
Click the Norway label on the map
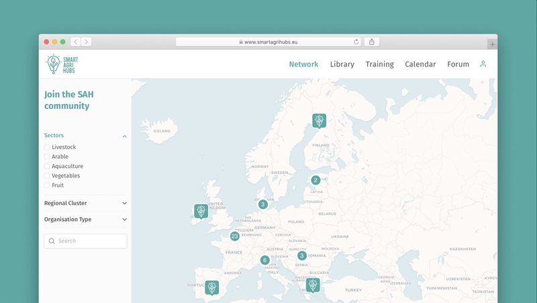[260, 167]
